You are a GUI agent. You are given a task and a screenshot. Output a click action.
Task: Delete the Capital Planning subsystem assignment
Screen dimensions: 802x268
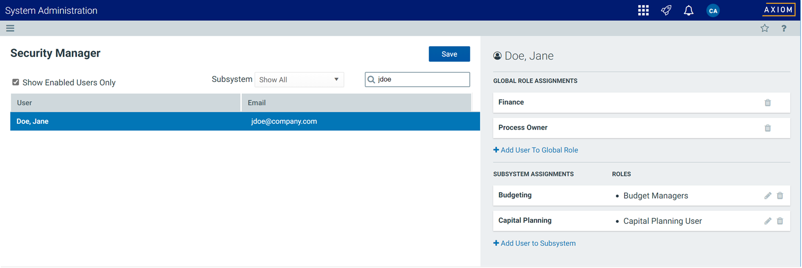pos(780,221)
